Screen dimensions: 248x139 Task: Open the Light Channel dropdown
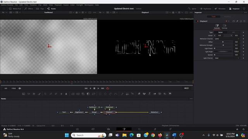click(x=227, y=58)
